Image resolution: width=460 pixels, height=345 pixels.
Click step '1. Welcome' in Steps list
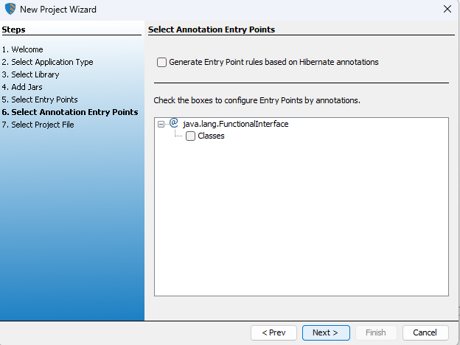[x=23, y=49]
